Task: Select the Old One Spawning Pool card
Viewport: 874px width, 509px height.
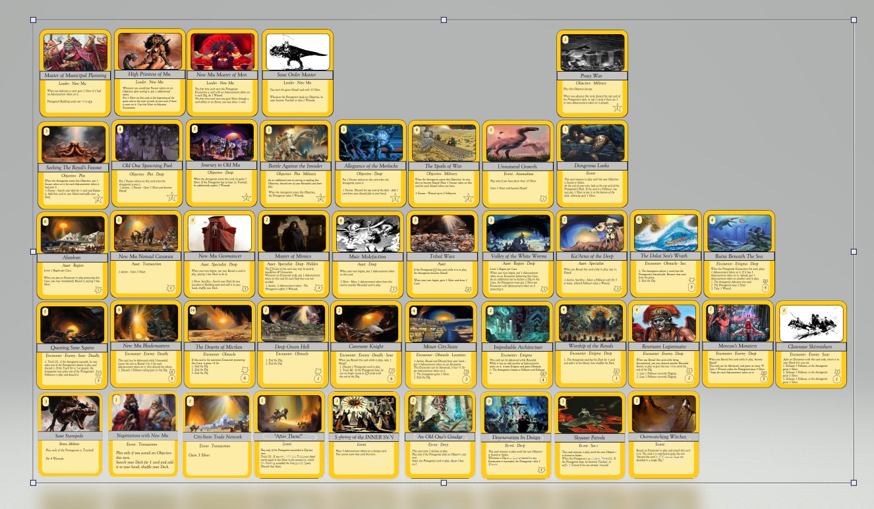Action: 148,165
